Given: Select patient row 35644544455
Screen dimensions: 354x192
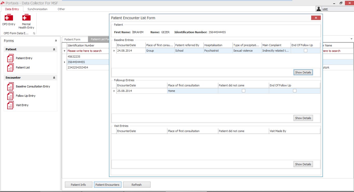Looking at the screenshot, I should coord(88,62).
